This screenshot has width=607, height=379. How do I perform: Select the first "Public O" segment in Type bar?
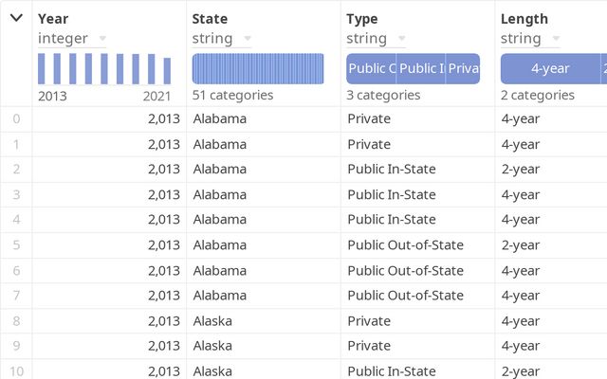pos(371,69)
